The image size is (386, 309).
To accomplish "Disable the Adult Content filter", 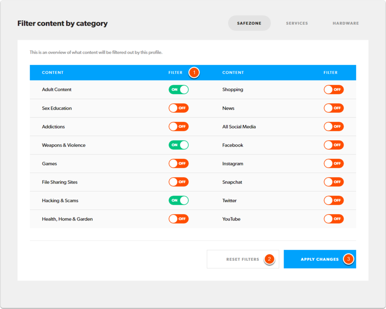I will click(178, 89).
